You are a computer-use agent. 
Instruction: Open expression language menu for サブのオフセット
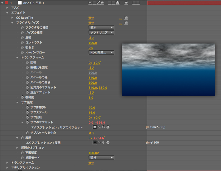point(108,127)
